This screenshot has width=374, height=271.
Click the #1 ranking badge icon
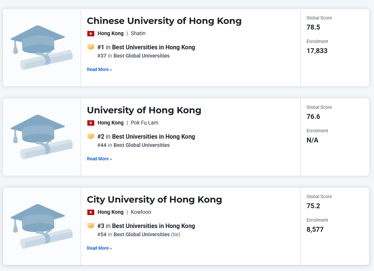(x=91, y=47)
